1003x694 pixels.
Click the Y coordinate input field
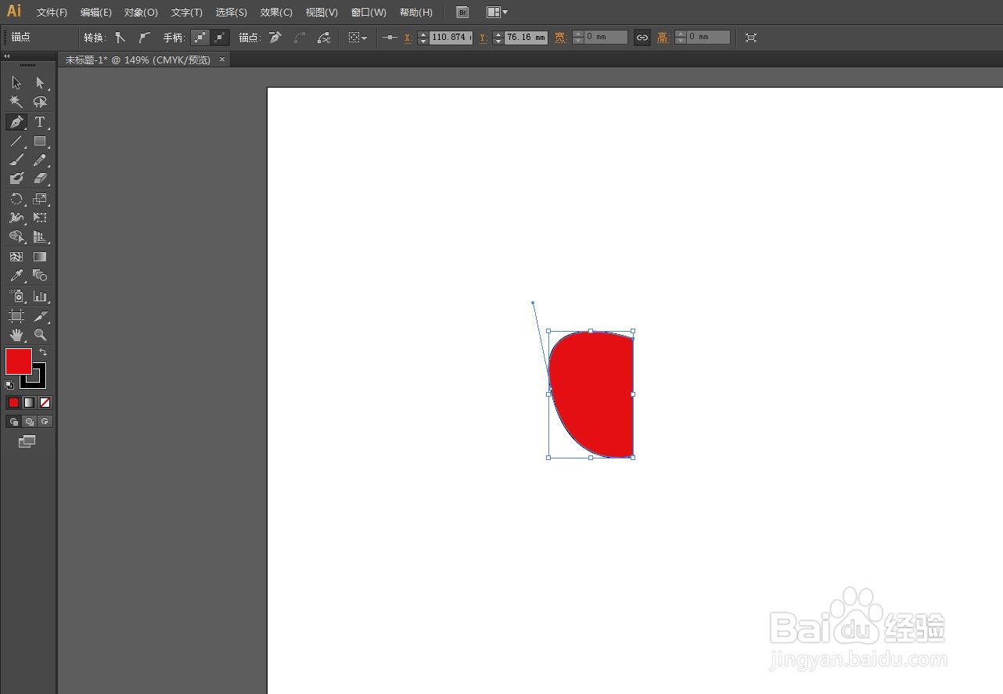[x=526, y=38]
